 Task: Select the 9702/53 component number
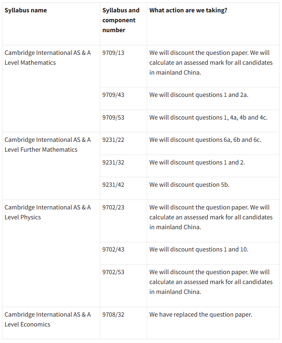[113, 272]
